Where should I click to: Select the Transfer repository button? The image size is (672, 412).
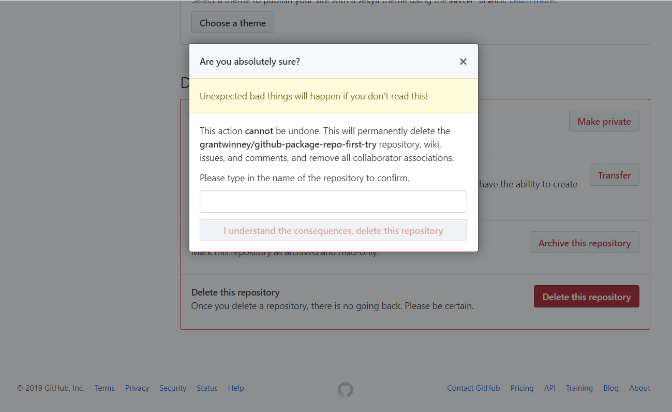614,175
